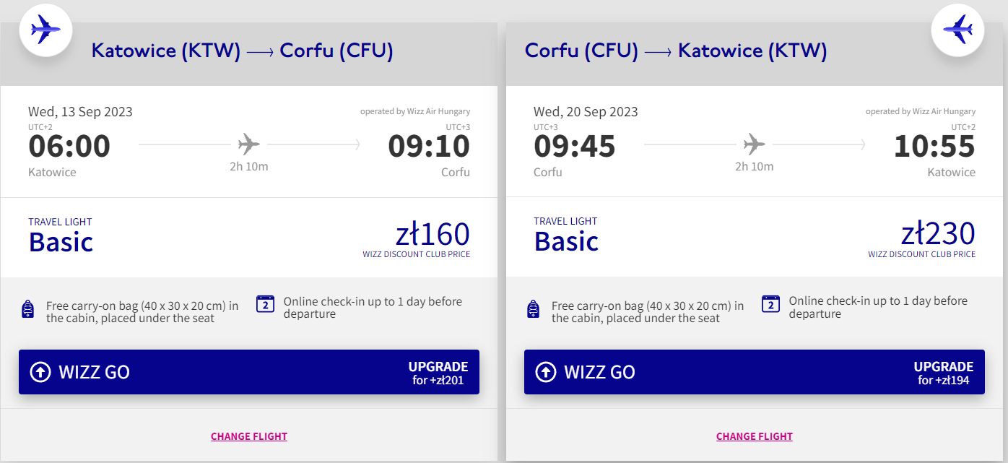The height and width of the screenshot is (463, 1008).
Task: Click the Katowice (KTW) → Corfu (CFU) route heading
Action: 242,51
